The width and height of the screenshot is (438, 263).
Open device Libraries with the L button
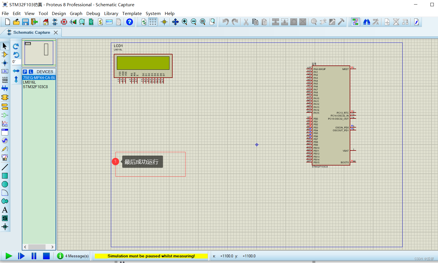pos(31,72)
